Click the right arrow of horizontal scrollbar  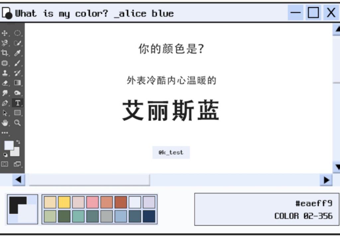click(326, 180)
